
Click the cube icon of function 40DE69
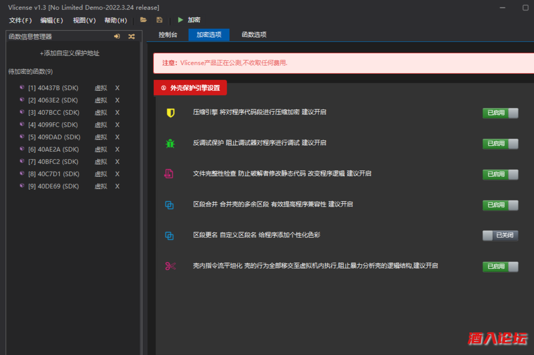coord(22,185)
